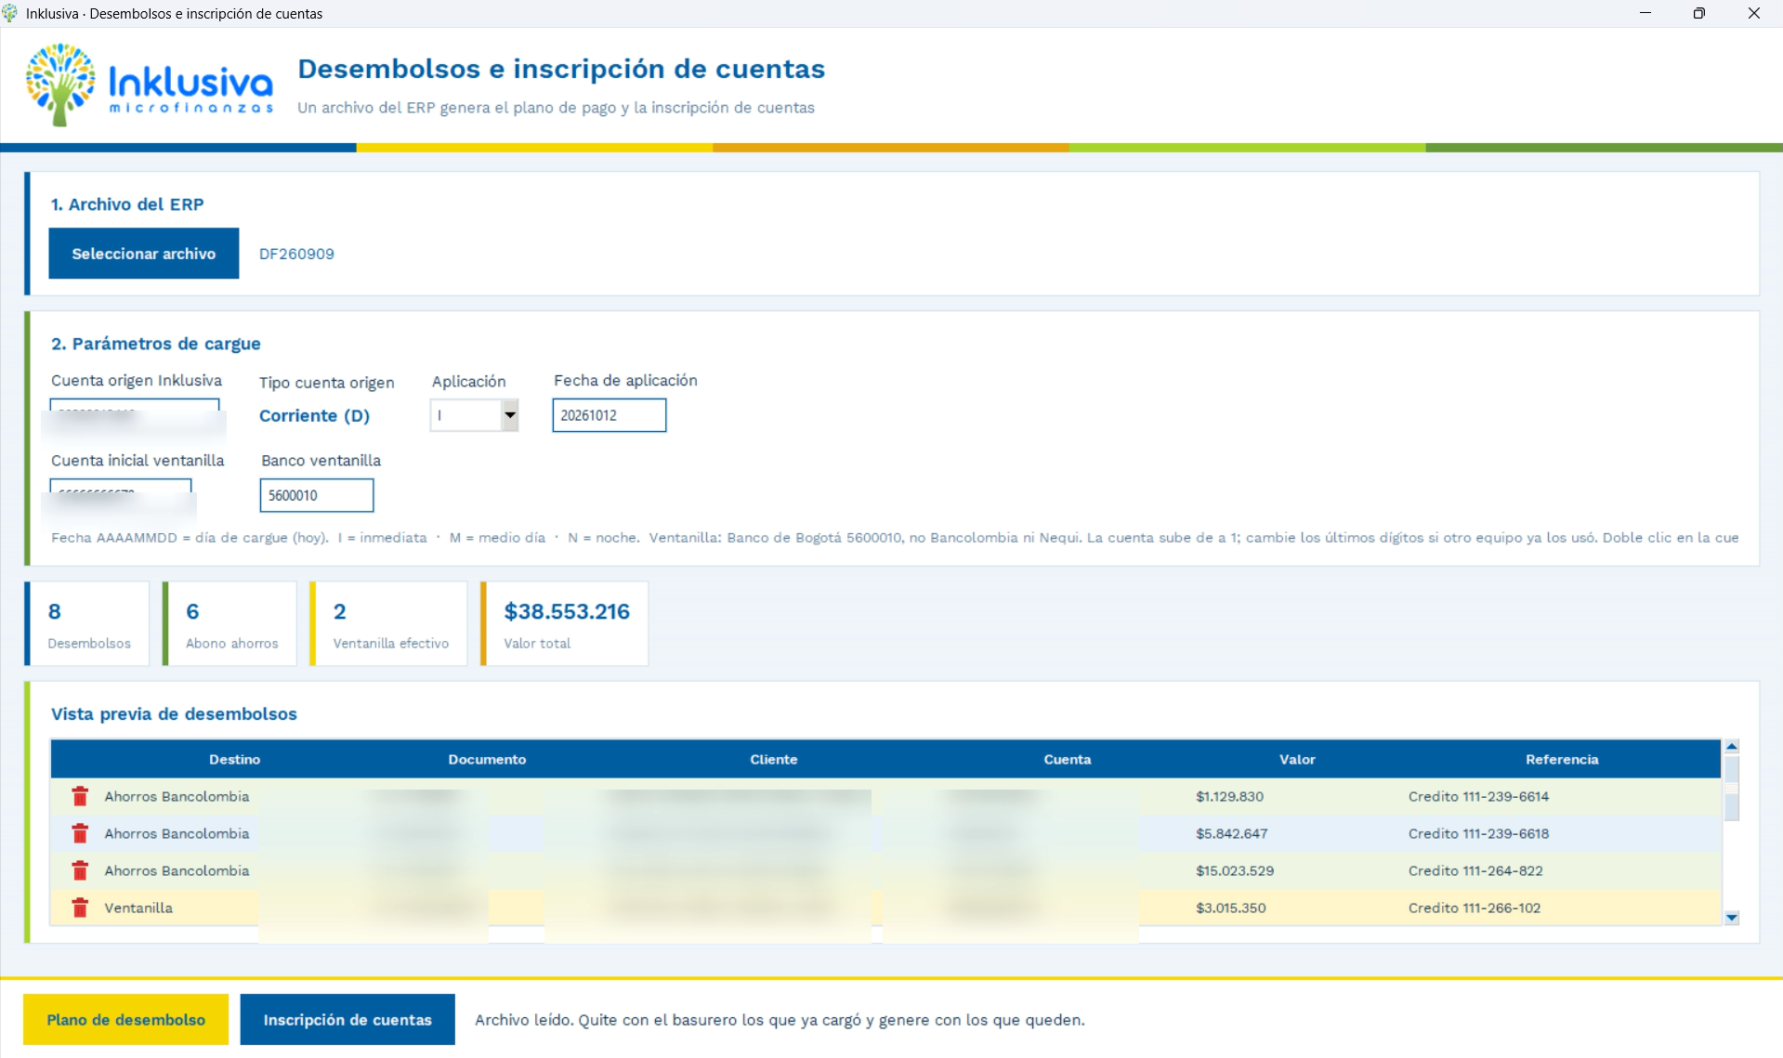This screenshot has height=1058, width=1783.
Task: Click the Destino column header
Action: pos(234,759)
